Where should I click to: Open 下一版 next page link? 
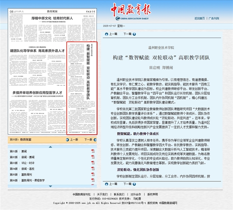click(89, 140)
